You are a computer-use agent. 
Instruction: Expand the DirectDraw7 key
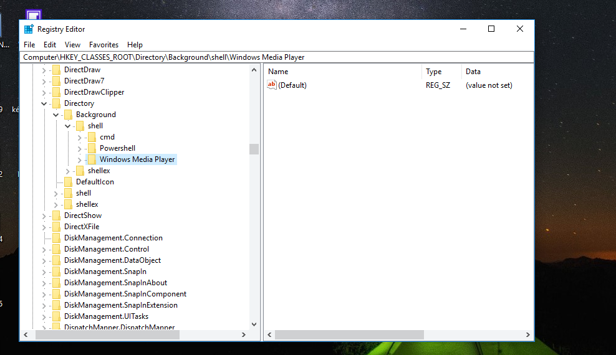point(44,81)
